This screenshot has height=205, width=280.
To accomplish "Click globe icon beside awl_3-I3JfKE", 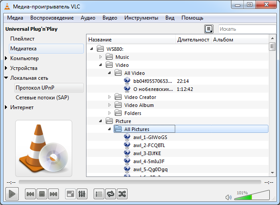I will point(127,153).
